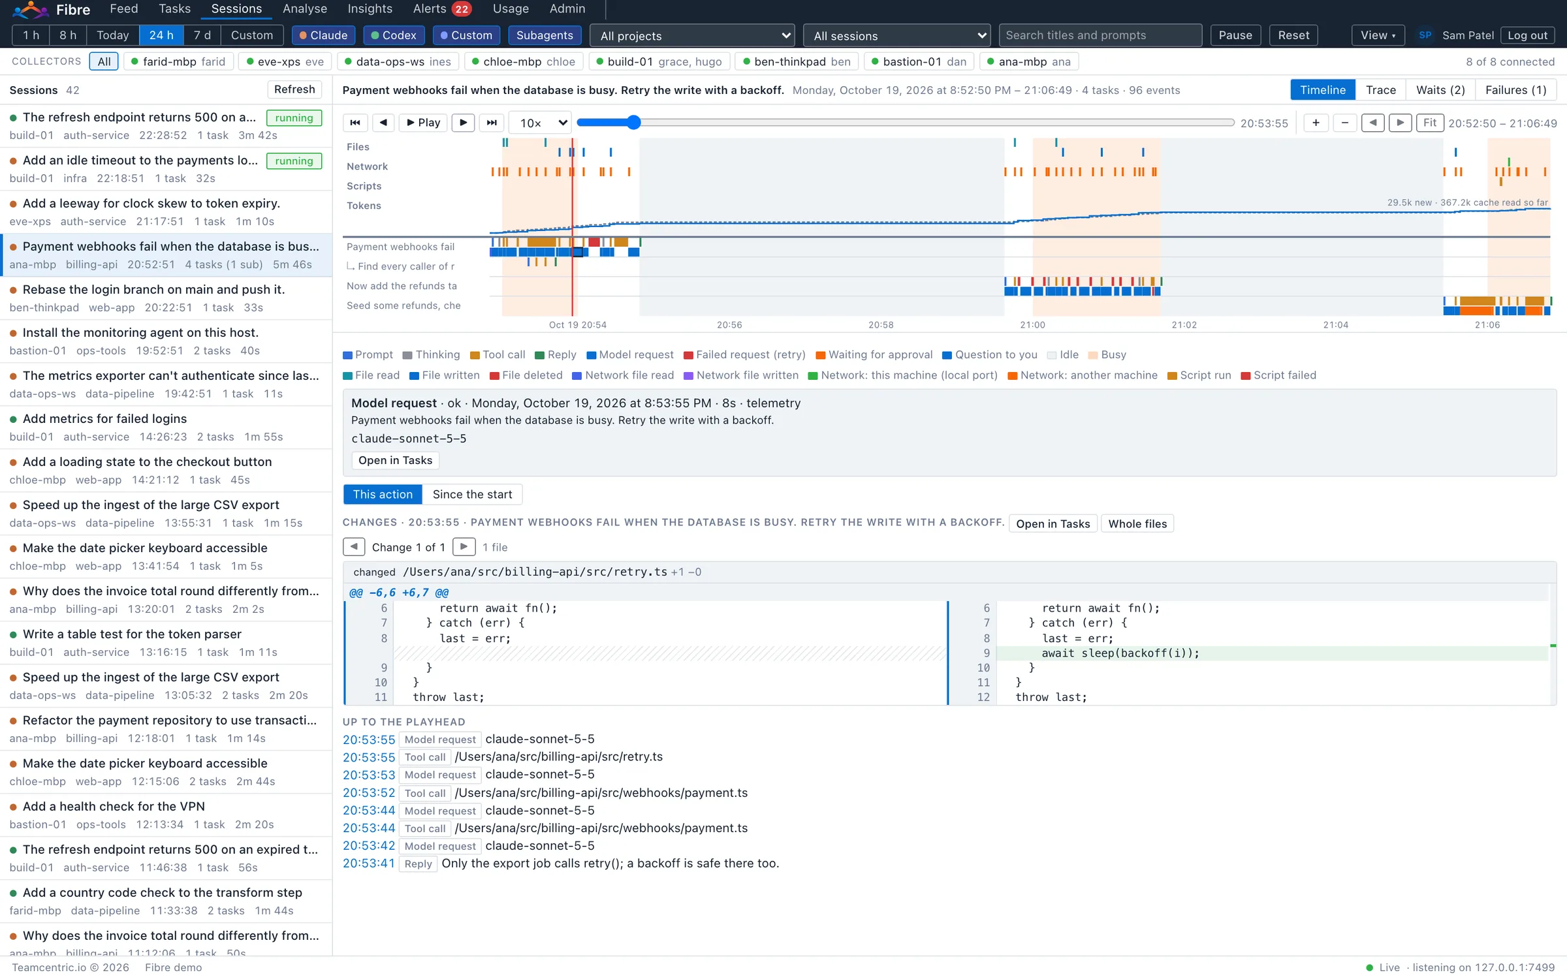The width and height of the screenshot is (1567, 979).
Task: Open the Feed tab
Action: [124, 9]
